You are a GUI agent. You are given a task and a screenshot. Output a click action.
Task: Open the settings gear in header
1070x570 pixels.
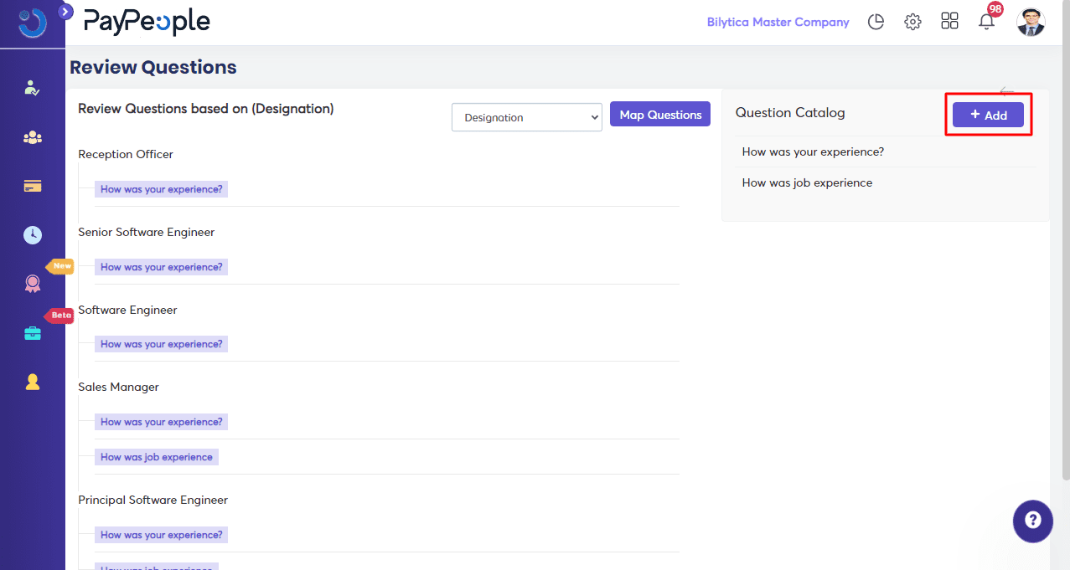click(x=912, y=23)
